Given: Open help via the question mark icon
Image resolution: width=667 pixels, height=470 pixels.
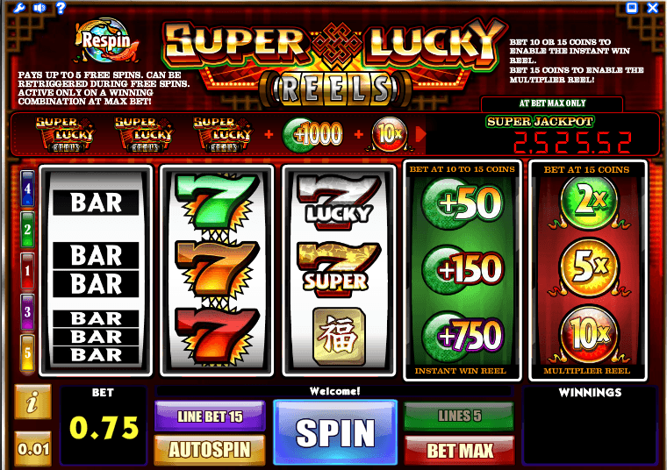Looking at the screenshot, I should [x=61, y=8].
